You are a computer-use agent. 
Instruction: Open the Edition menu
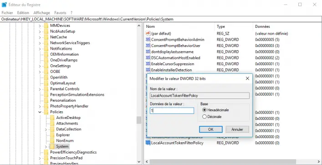click(x=23, y=13)
